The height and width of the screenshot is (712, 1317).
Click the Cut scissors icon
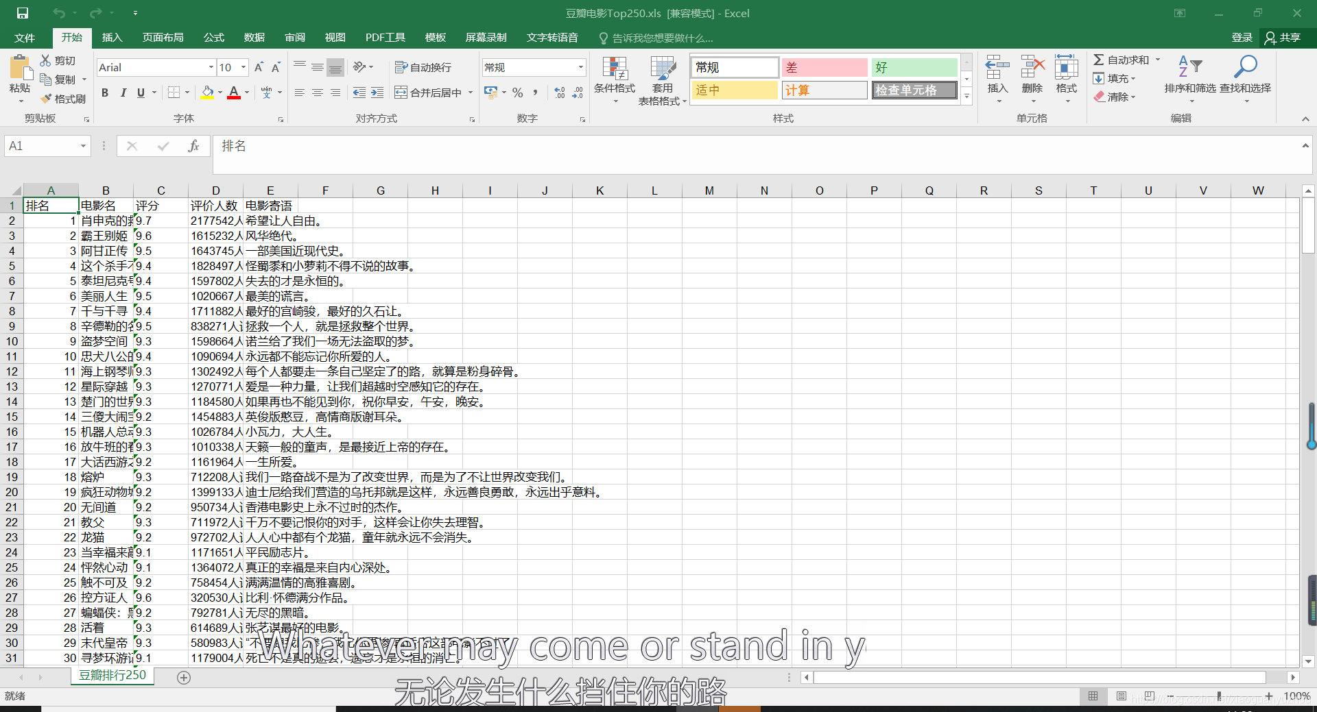point(46,60)
